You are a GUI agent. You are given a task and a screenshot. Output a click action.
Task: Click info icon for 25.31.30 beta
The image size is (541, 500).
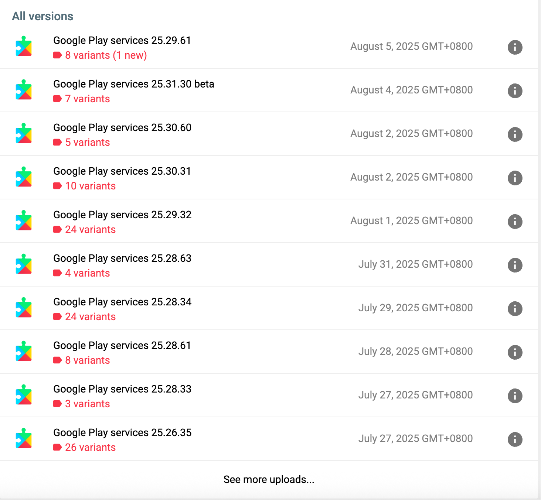coord(515,91)
